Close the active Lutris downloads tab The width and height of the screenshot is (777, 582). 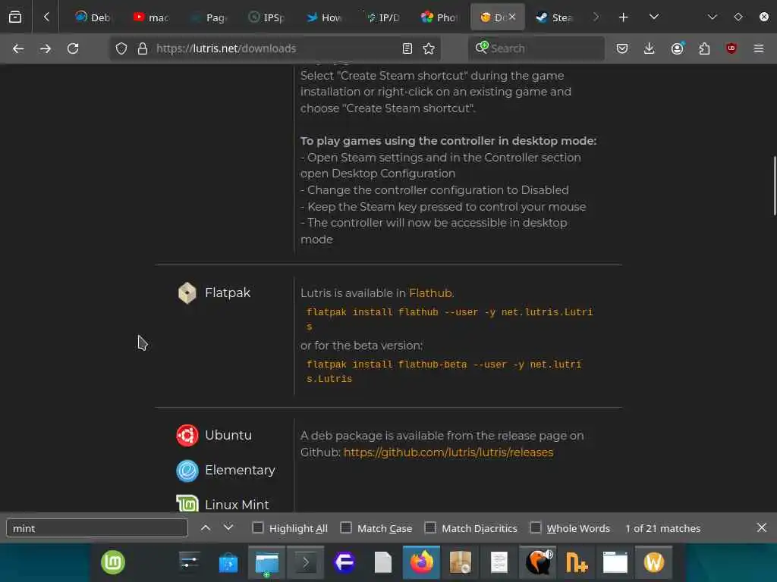(512, 17)
